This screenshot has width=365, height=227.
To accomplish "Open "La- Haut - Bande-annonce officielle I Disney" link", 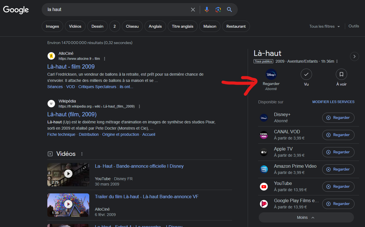I will click(x=139, y=166).
